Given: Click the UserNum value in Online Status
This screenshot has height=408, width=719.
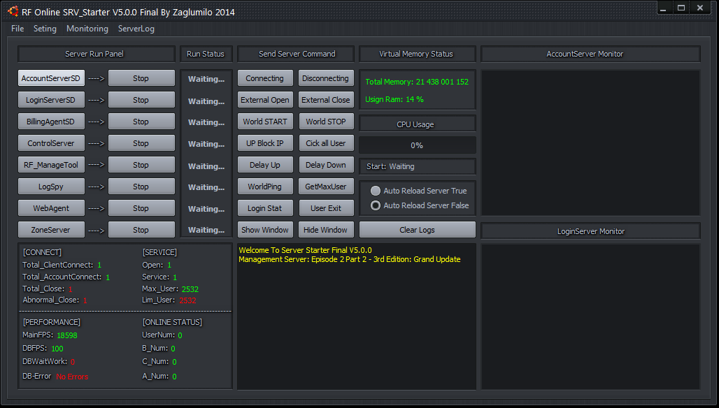Looking at the screenshot, I should tap(180, 335).
